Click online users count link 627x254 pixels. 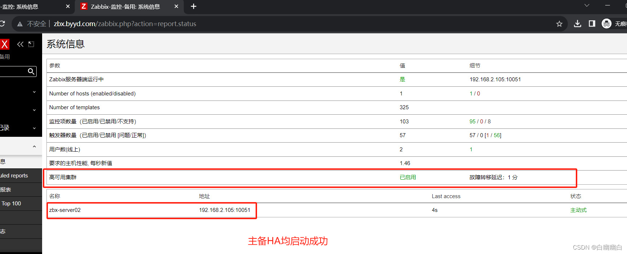pos(471,149)
